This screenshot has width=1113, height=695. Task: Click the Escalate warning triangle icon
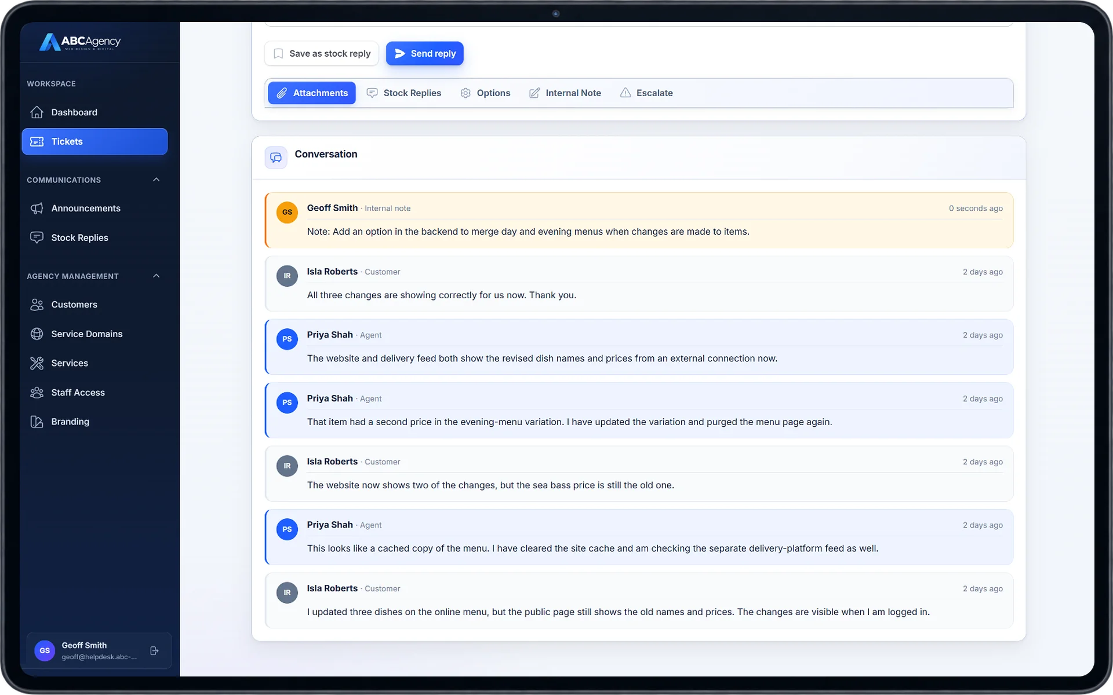(x=625, y=93)
